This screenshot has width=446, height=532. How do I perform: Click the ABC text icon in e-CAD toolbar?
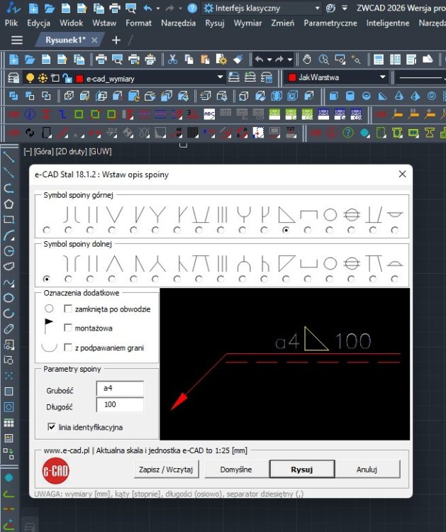(x=209, y=114)
